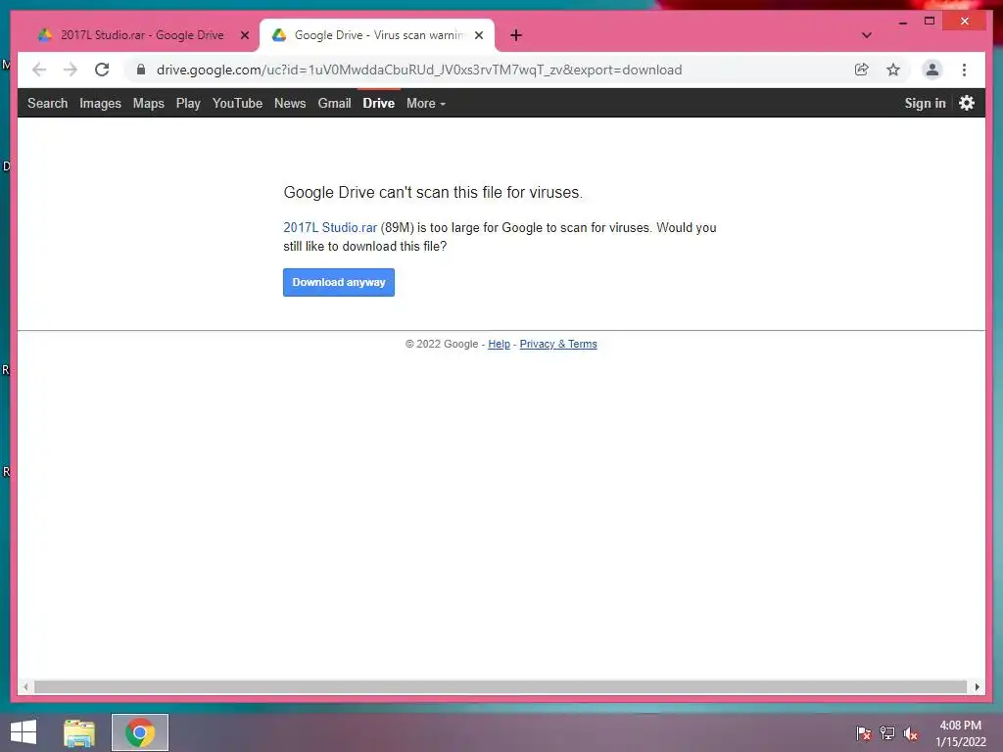Close the Chrome window

coord(965,22)
